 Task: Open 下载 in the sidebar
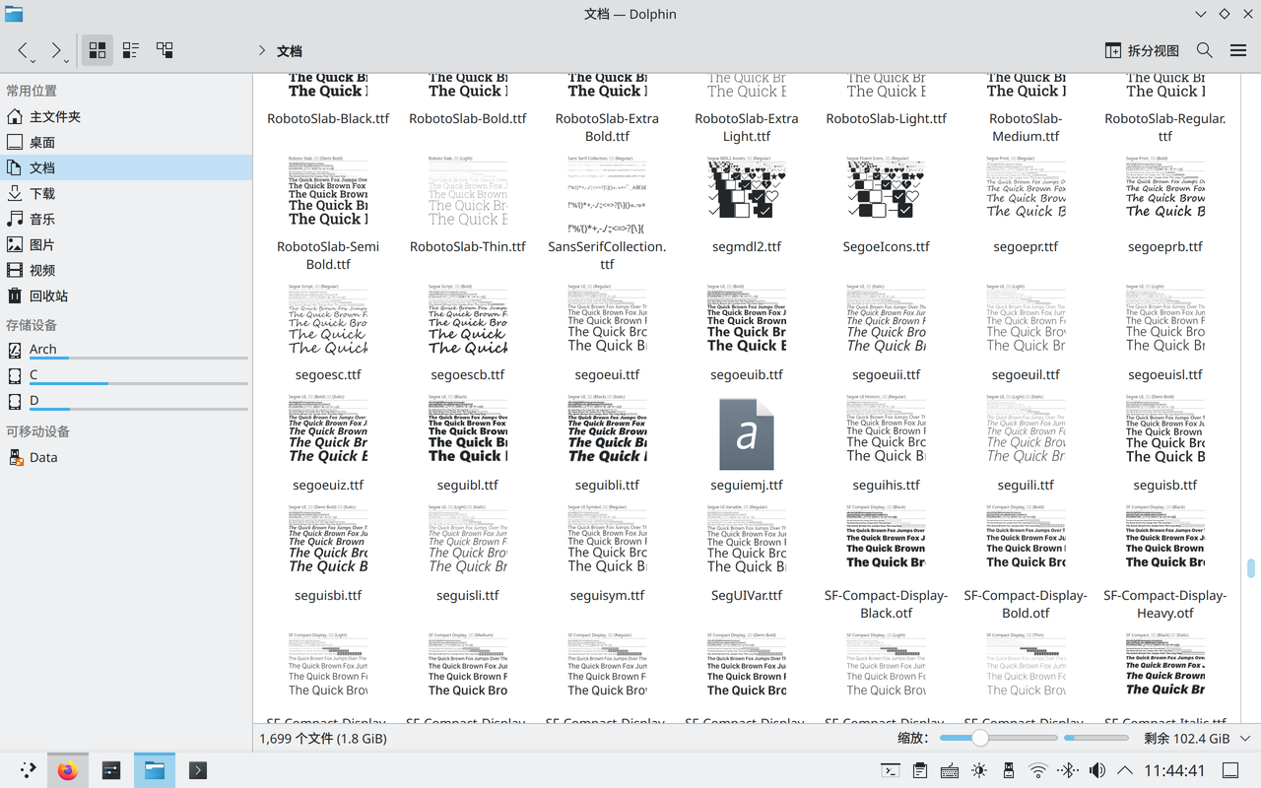point(126,193)
